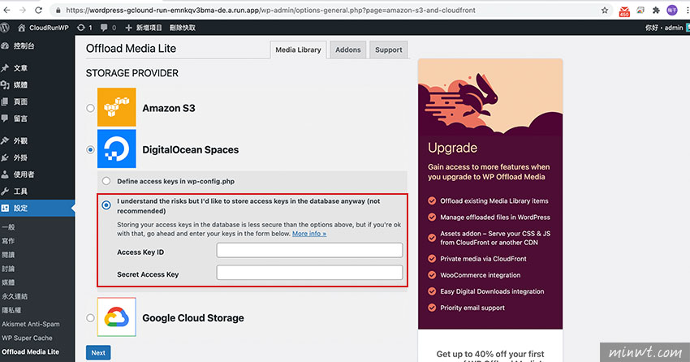The image size is (690, 362).
Task: Select the Google Cloud Storage radio
Action: (x=90, y=317)
